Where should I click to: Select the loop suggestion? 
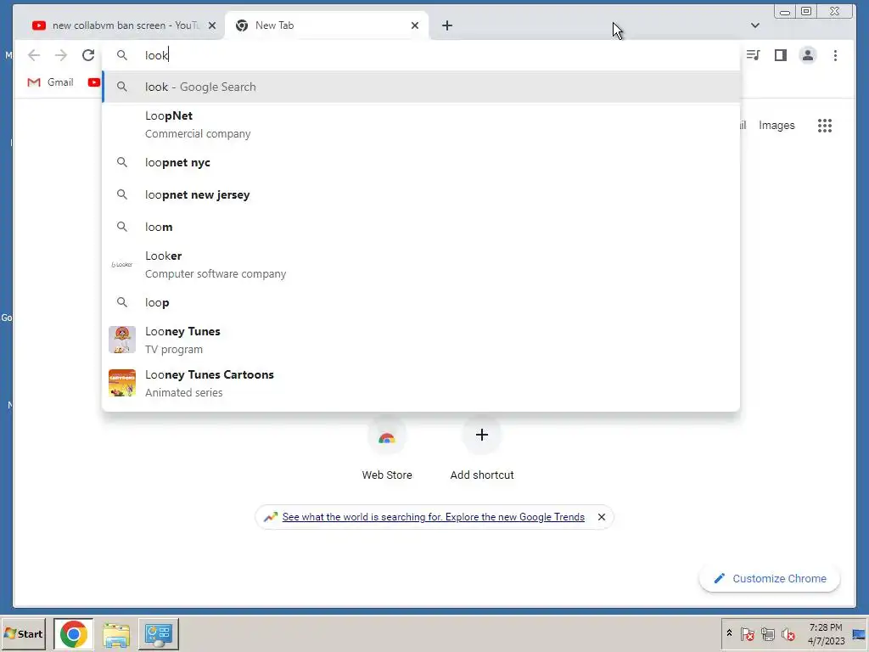coord(421,302)
